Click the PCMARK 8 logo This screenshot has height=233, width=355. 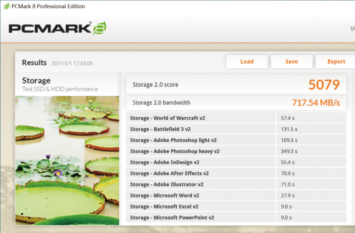click(x=58, y=28)
